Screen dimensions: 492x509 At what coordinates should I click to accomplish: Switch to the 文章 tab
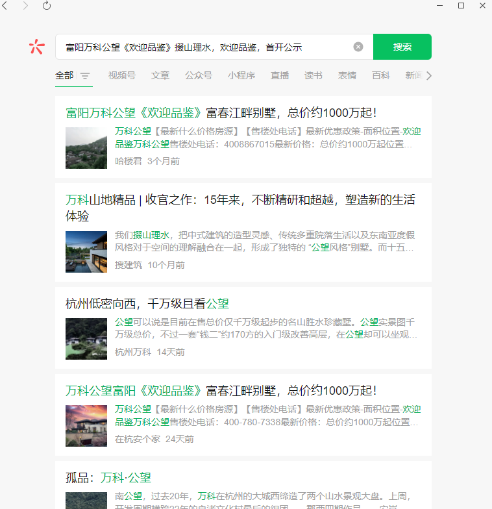point(160,75)
